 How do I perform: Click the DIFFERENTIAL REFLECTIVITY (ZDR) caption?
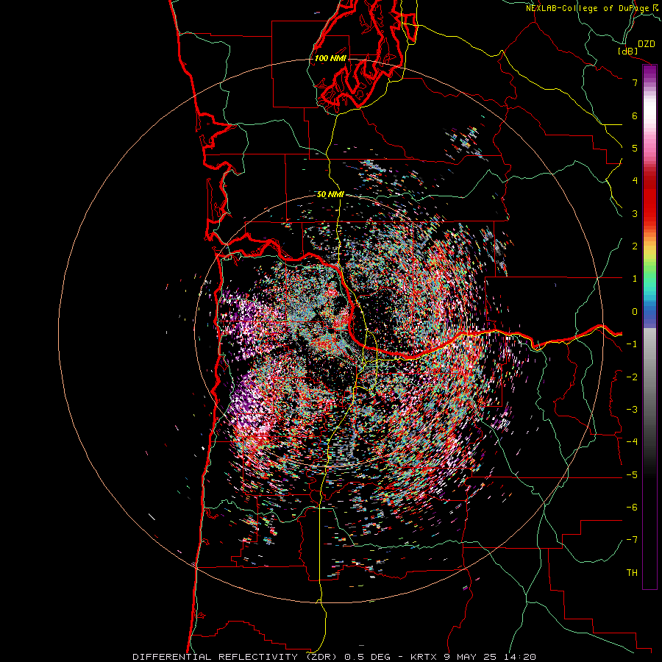(235, 657)
